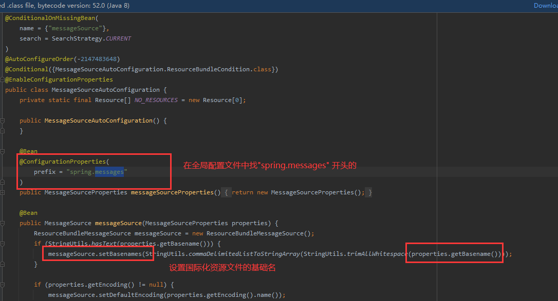The image size is (558, 301).
Task: Click the @ConfigurationProperties annotation
Action: tap(63, 162)
